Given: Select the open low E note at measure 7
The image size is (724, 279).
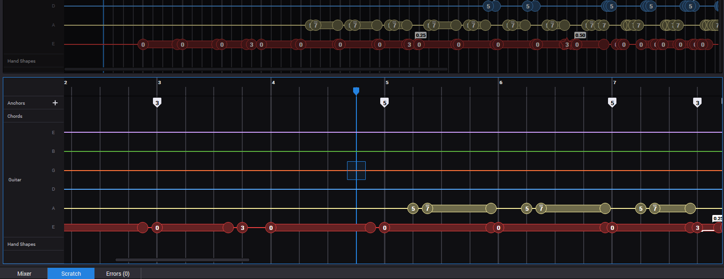Looking at the screenshot, I should pyautogui.click(x=612, y=228).
